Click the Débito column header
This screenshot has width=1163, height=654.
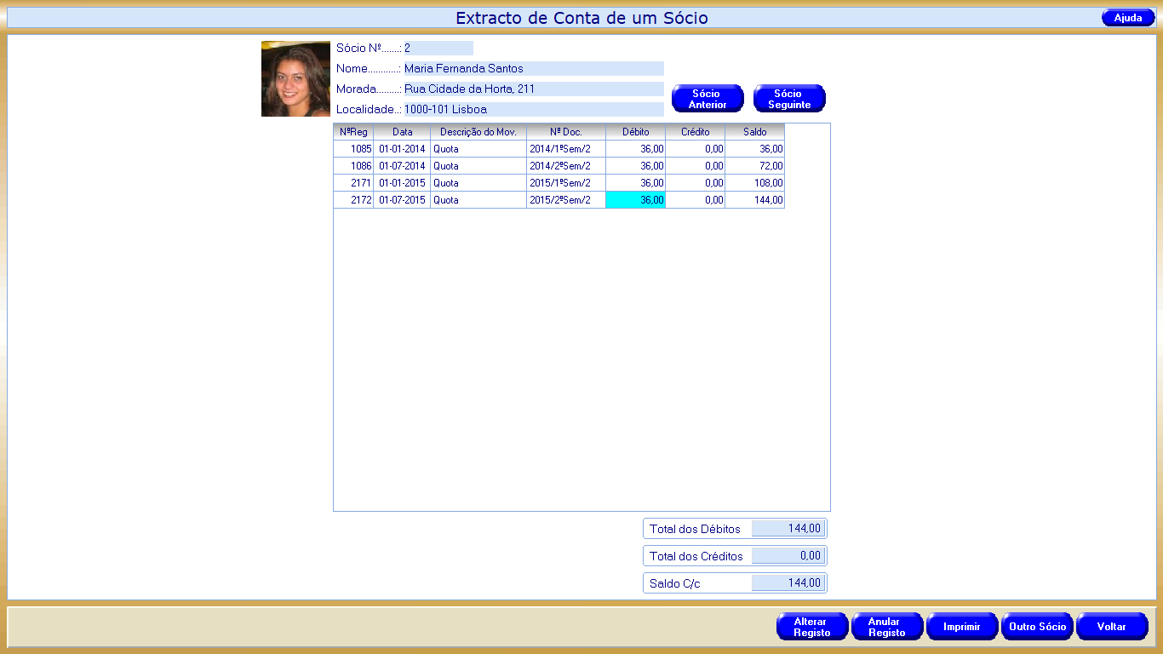pyautogui.click(x=635, y=132)
